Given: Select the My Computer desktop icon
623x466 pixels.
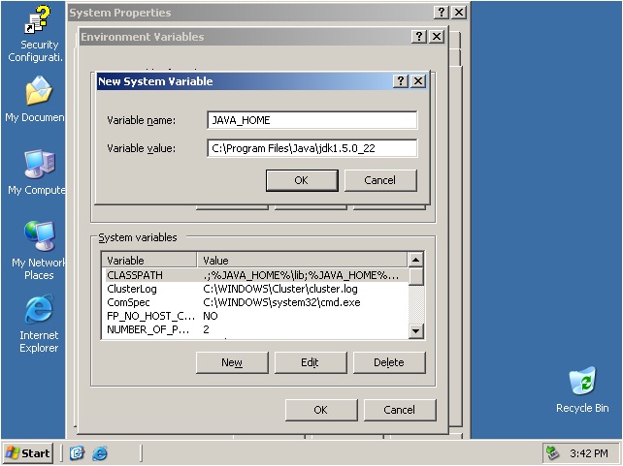Looking at the screenshot, I should click(x=38, y=166).
